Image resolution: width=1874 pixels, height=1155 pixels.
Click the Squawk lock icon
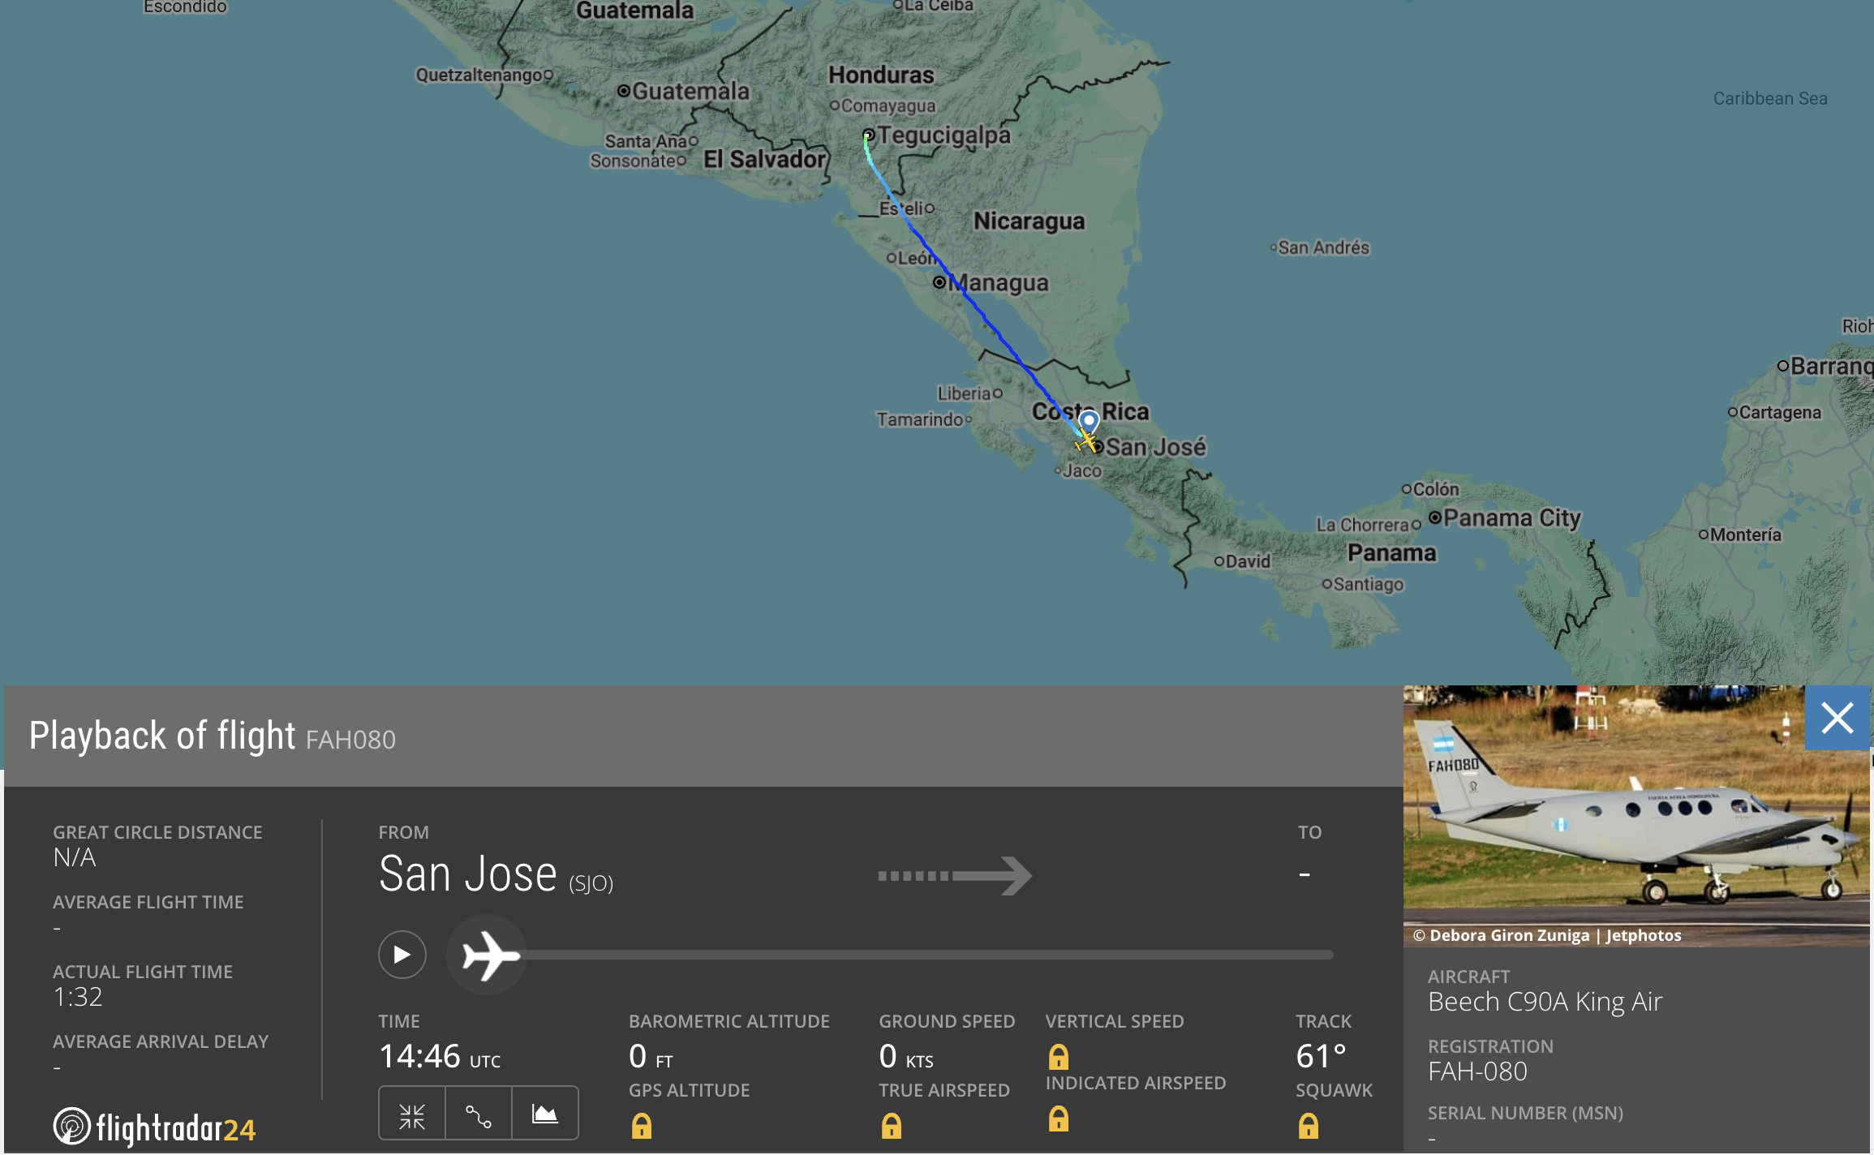1308,1126
